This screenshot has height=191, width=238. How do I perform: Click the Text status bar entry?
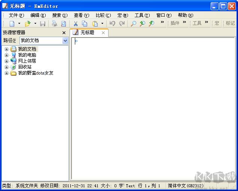click(130, 186)
